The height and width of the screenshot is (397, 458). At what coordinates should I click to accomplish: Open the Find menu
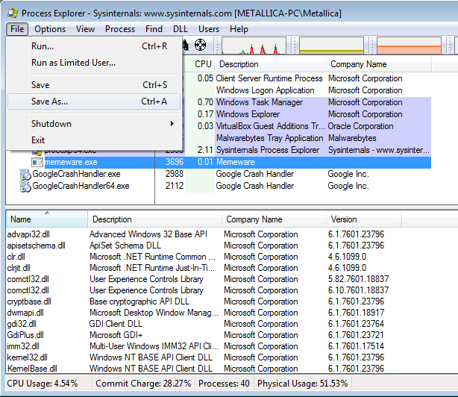(154, 29)
